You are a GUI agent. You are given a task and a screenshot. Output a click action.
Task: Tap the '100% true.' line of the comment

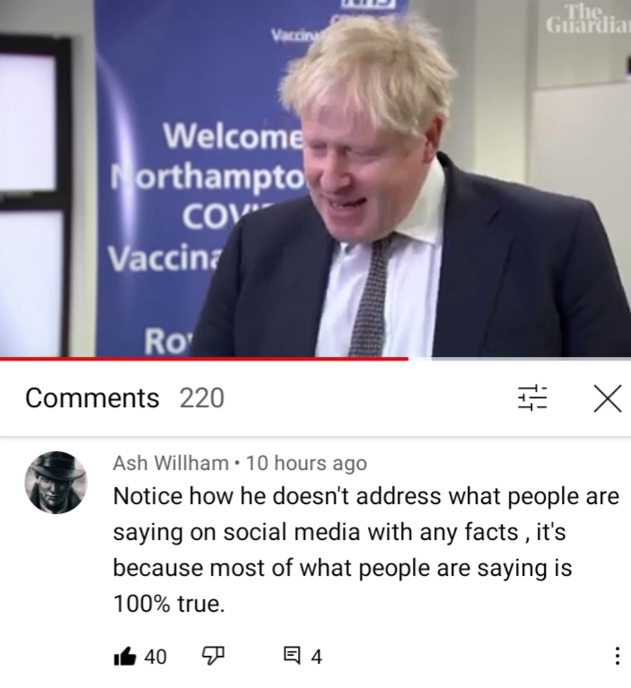pos(169,604)
